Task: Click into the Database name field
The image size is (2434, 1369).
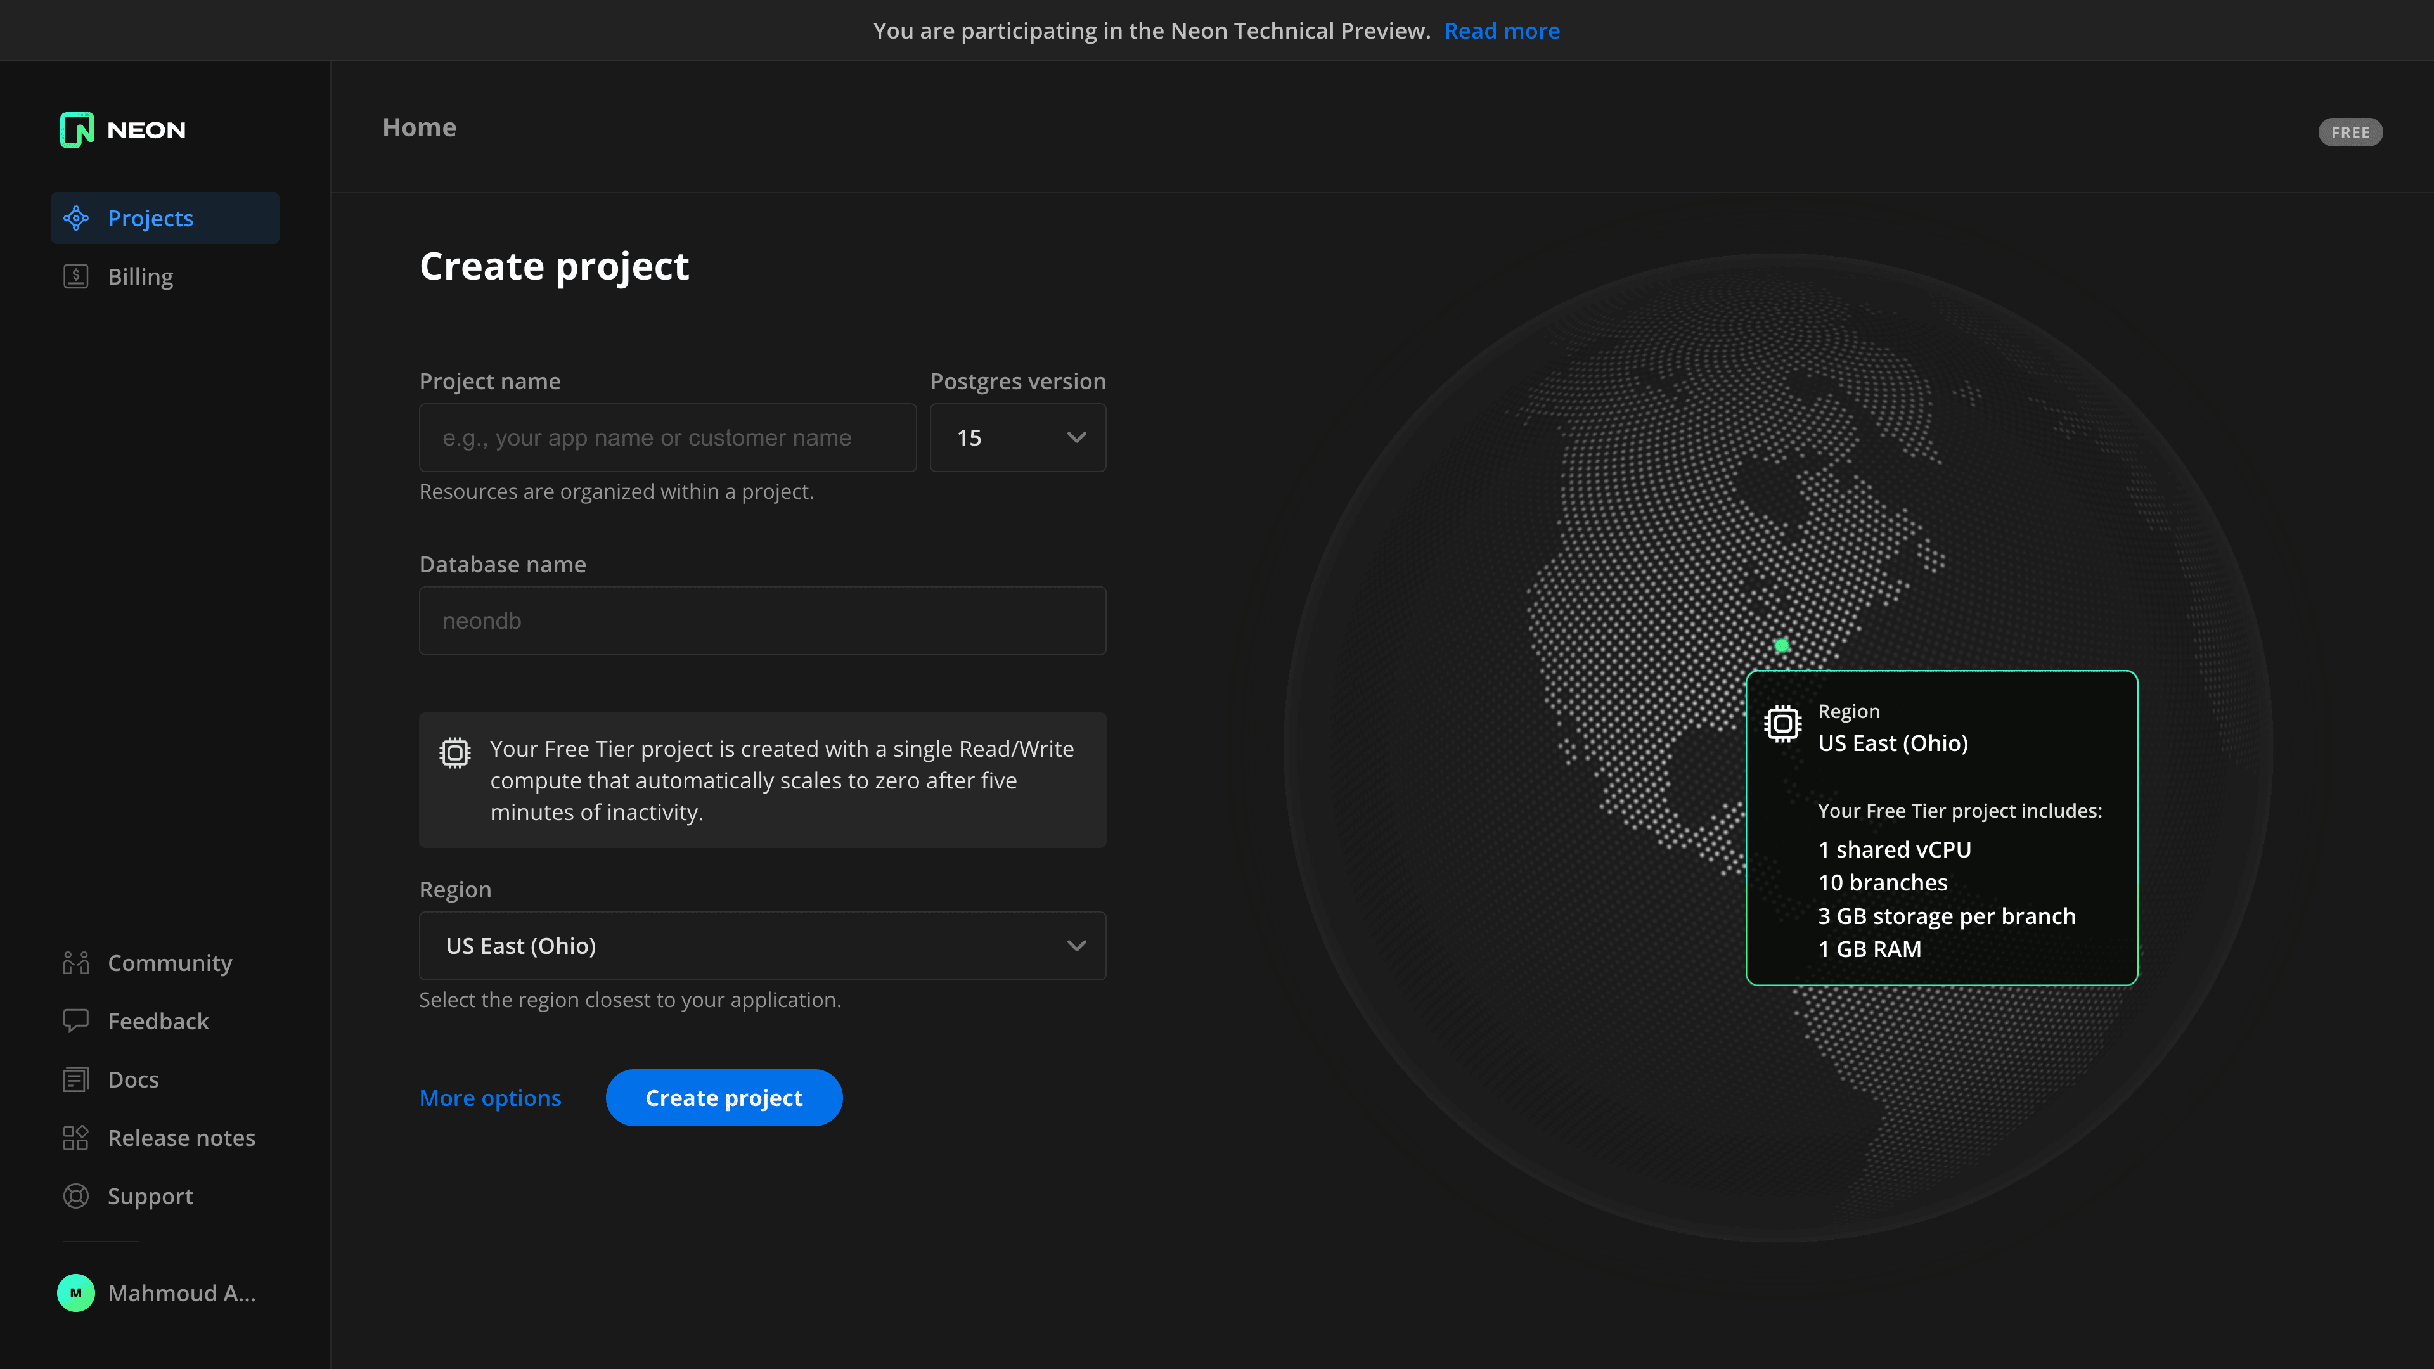Action: coord(761,620)
